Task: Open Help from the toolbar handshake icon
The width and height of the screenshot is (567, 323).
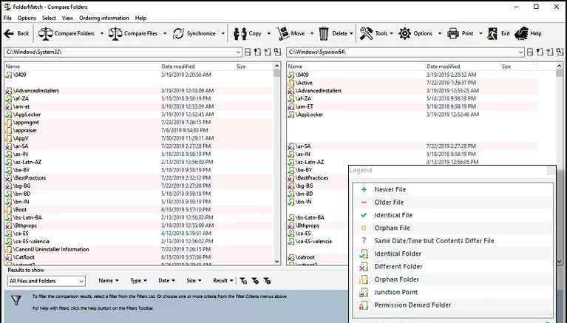Action: 528,33
